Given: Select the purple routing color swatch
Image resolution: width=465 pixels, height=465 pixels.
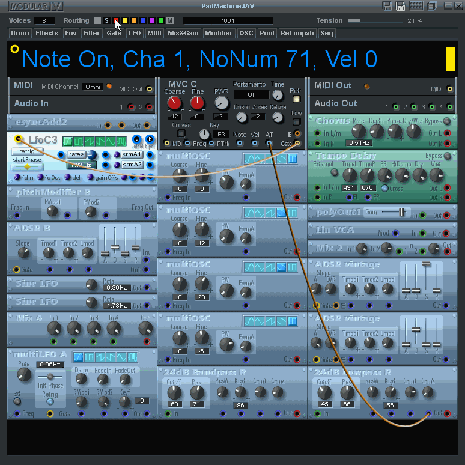Looking at the screenshot, I should (x=152, y=20).
